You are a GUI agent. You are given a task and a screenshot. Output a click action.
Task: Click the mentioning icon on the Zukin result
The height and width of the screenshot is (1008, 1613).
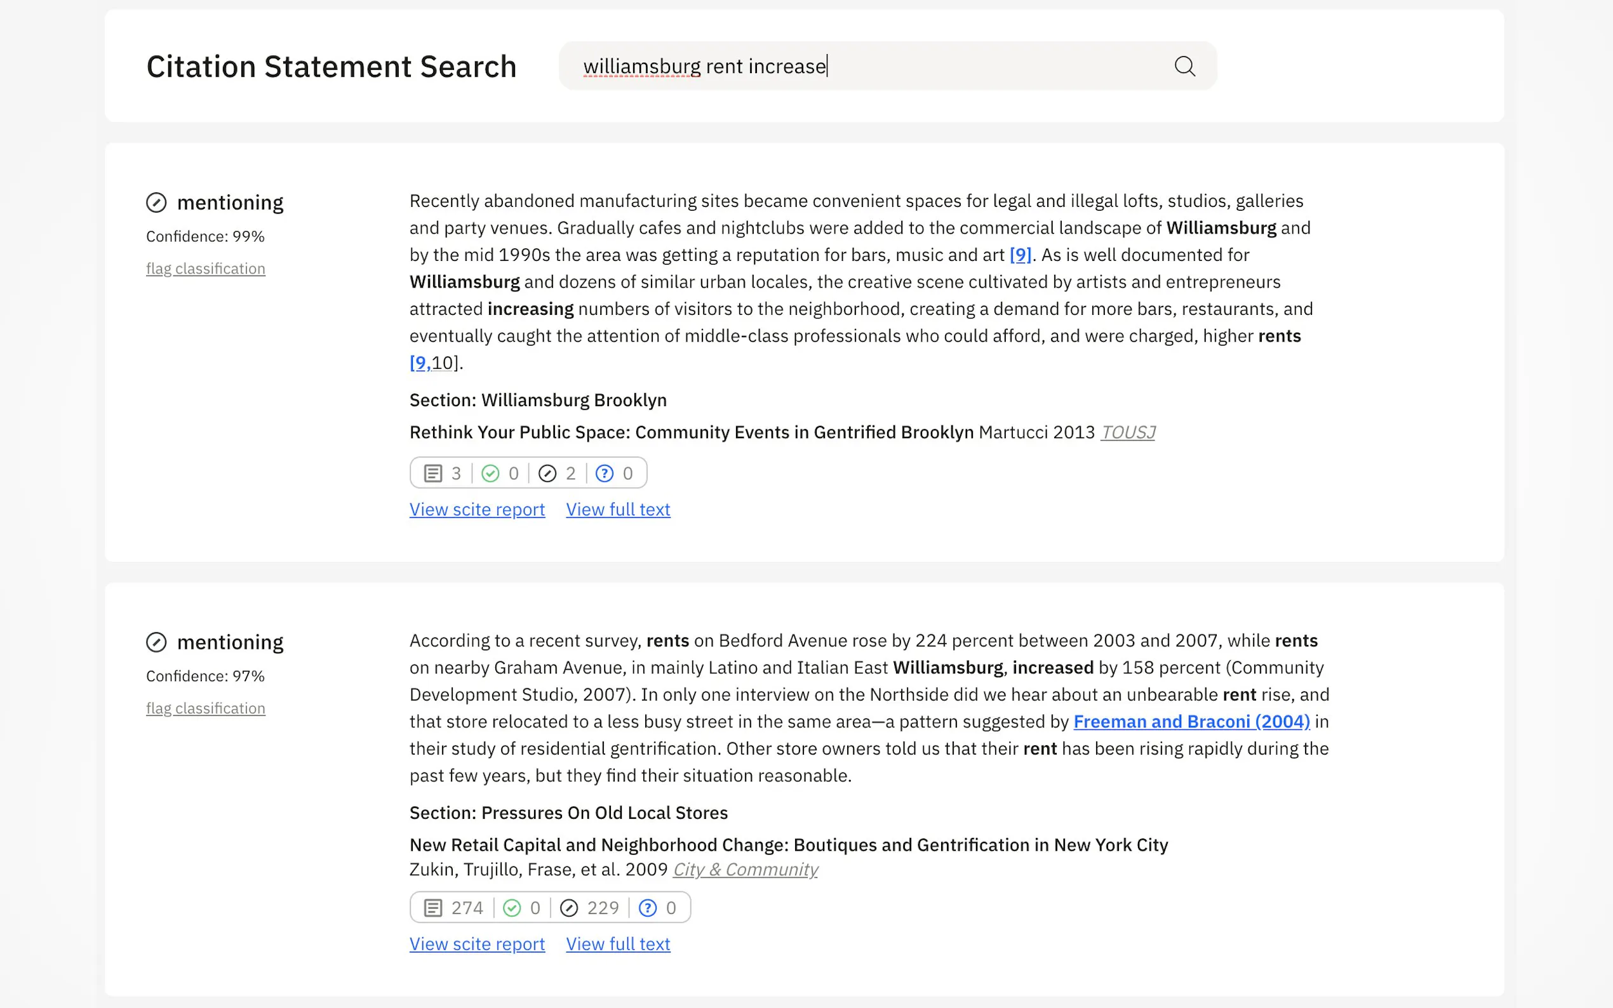pyautogui.click(x=156, y=642)
